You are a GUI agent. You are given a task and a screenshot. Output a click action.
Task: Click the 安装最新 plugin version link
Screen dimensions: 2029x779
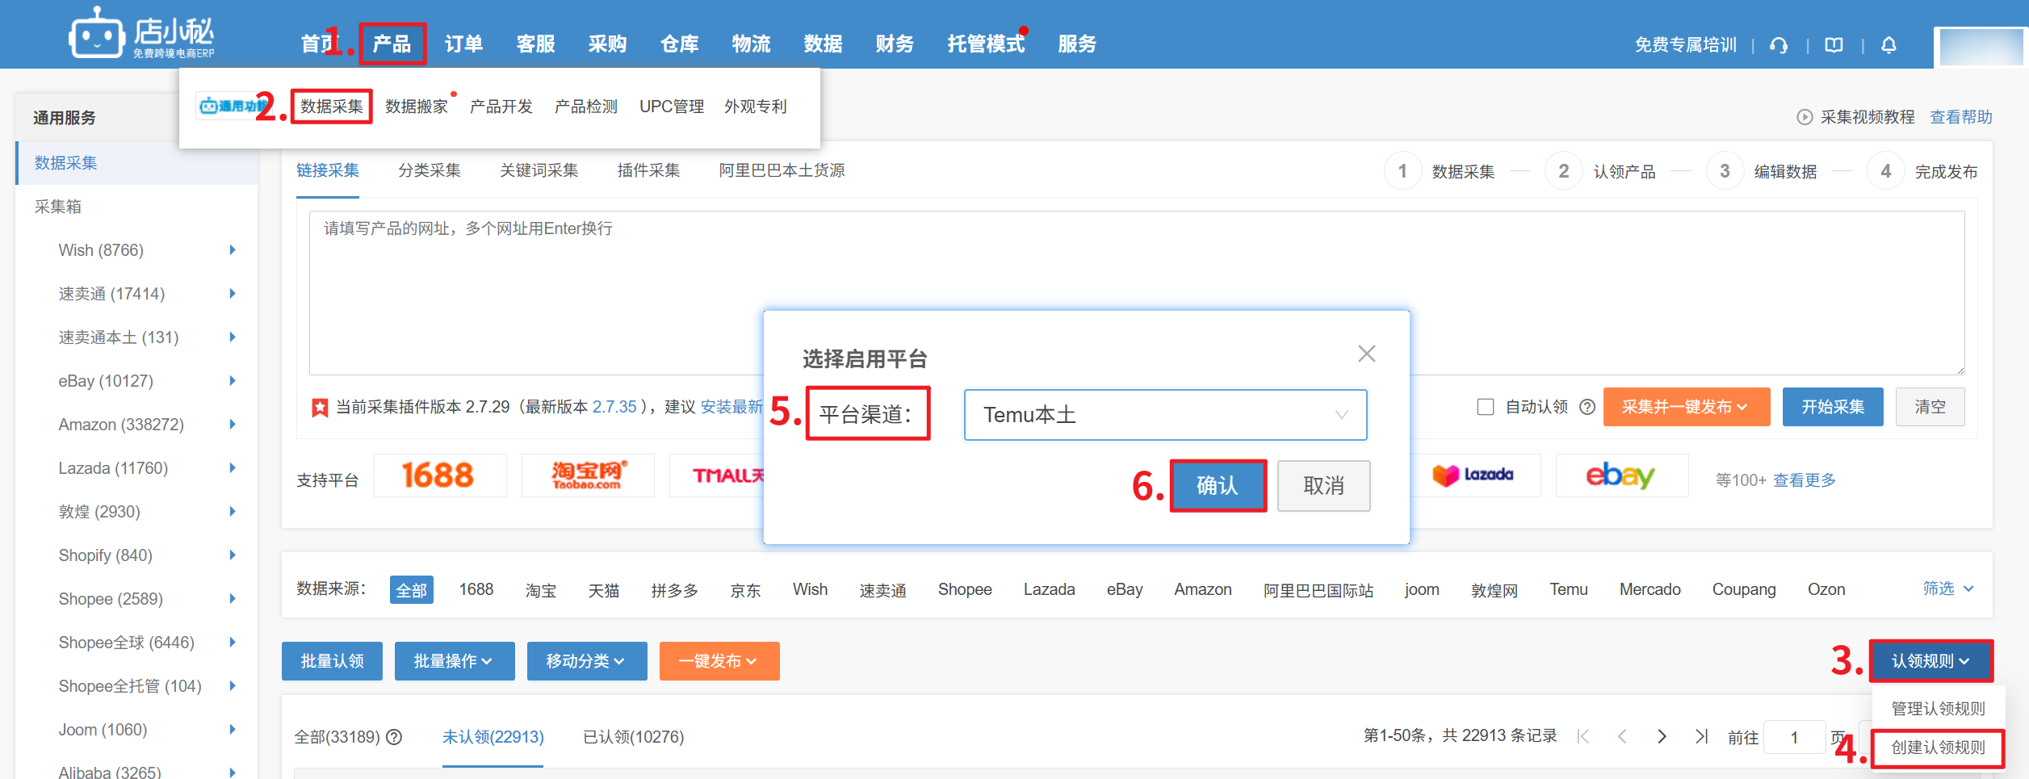click(731, 407)
